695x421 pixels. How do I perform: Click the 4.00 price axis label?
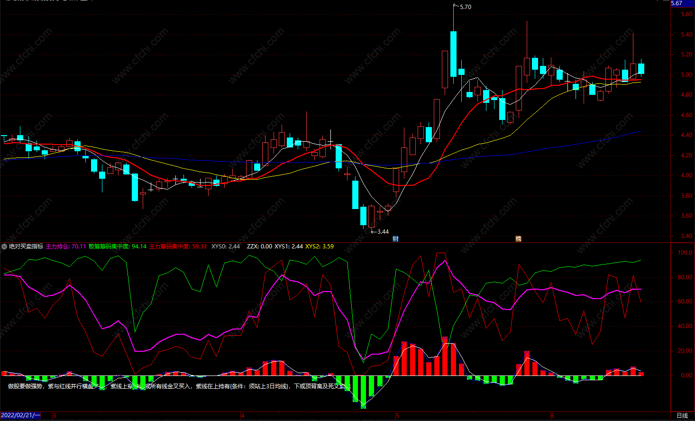[686, 175]
